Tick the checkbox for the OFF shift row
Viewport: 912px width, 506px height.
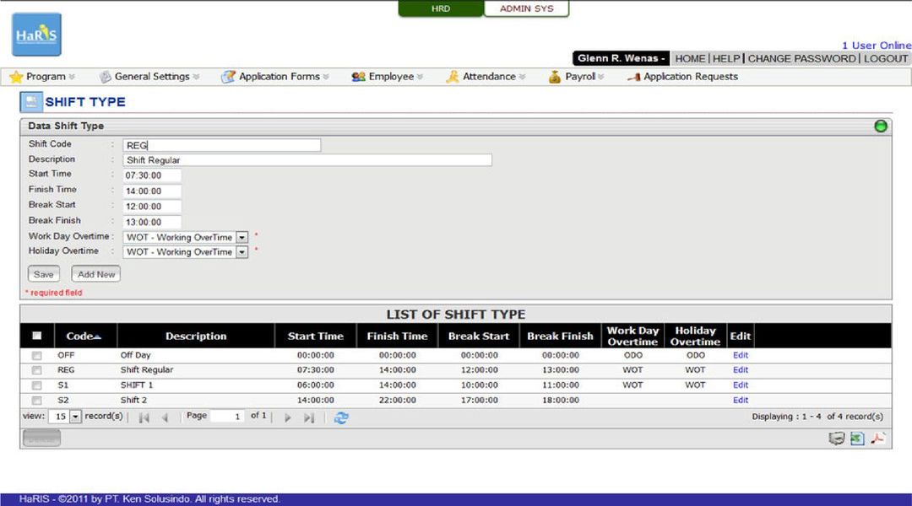pos(37,356)
